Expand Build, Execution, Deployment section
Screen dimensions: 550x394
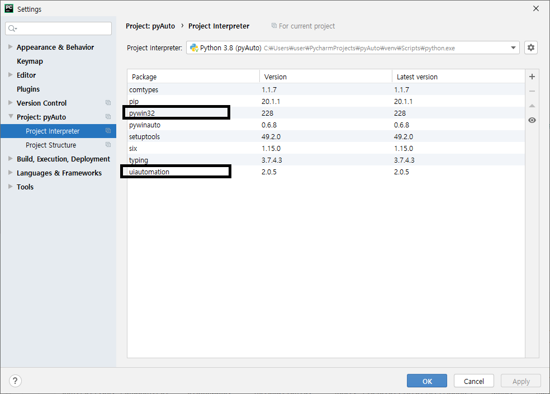(11, 159)
